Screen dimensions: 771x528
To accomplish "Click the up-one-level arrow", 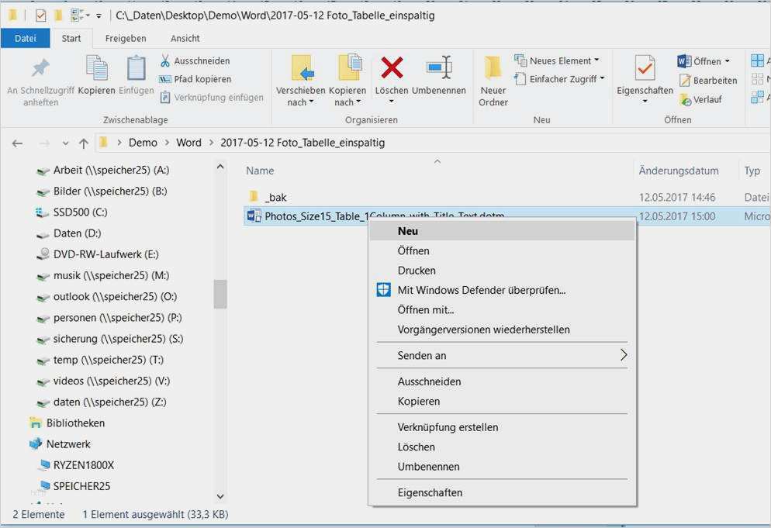I will (84, 143).
